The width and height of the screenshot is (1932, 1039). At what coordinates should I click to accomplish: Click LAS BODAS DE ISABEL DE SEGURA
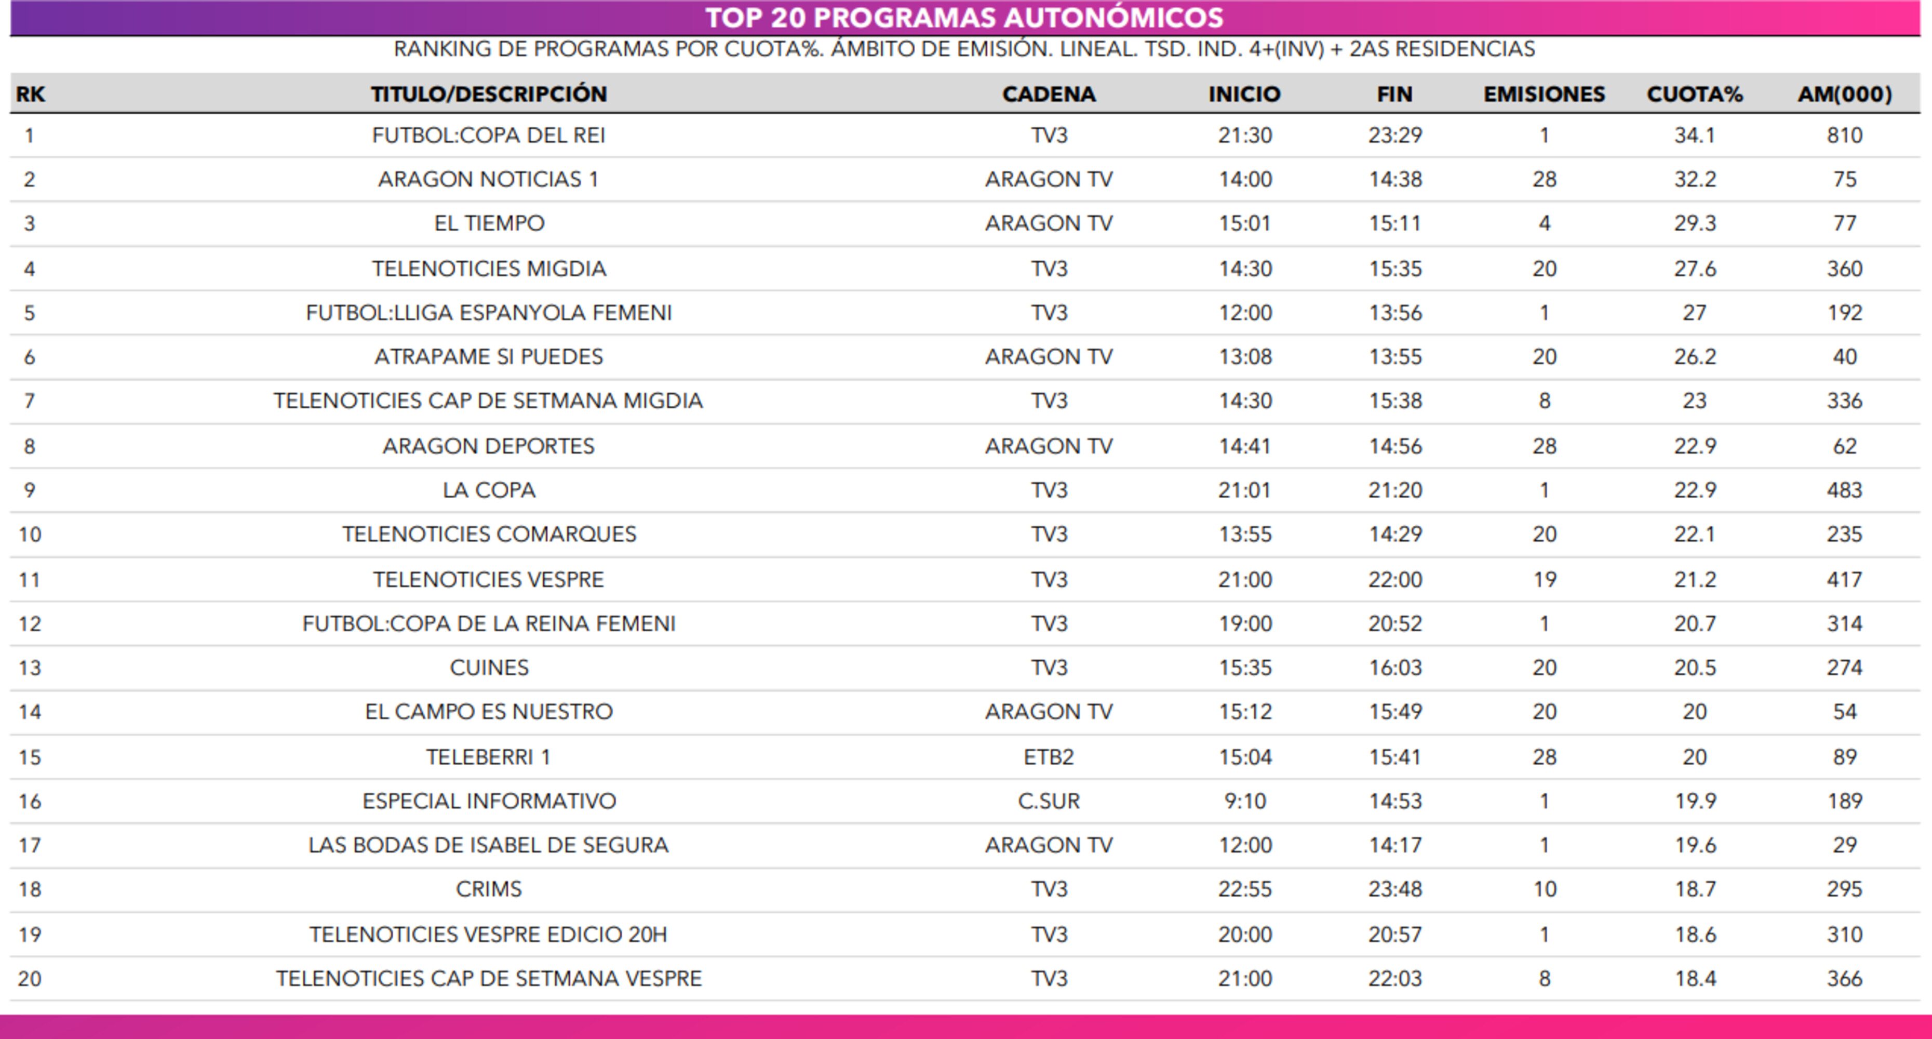pos(488,845)
